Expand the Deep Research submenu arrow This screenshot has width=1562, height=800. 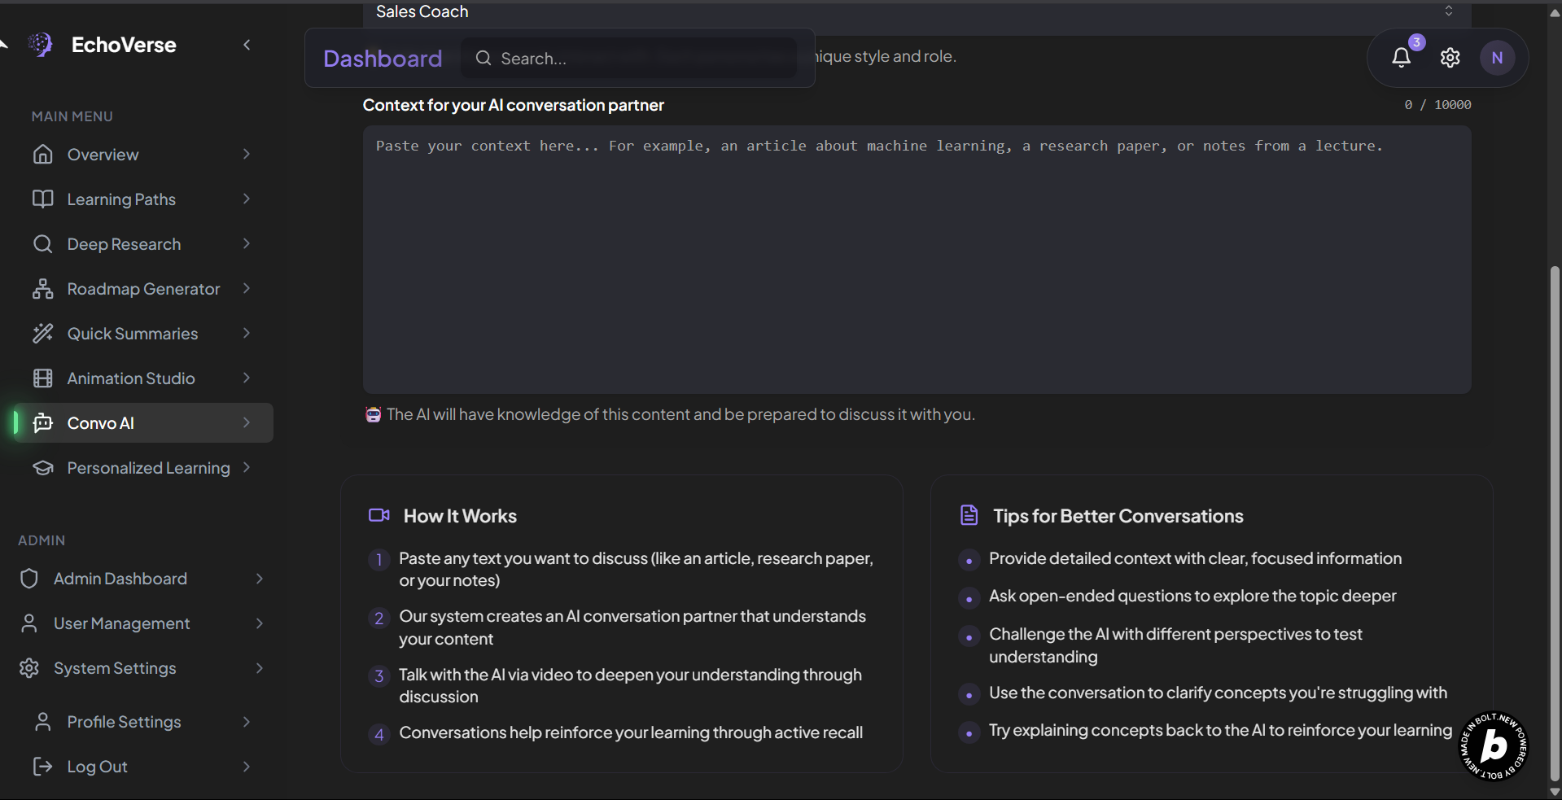247,244
